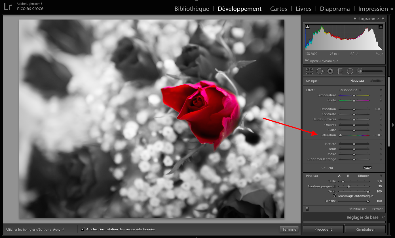Click the Terminé button

tap(289, 229)
